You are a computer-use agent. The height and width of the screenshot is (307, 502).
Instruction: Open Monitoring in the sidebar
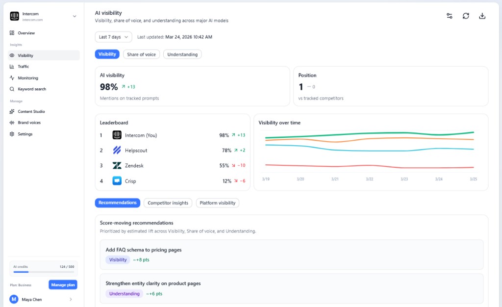44,78
